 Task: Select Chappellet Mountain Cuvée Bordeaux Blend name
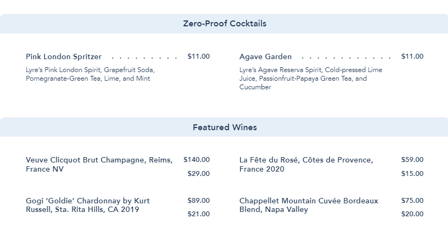[309, 205]
